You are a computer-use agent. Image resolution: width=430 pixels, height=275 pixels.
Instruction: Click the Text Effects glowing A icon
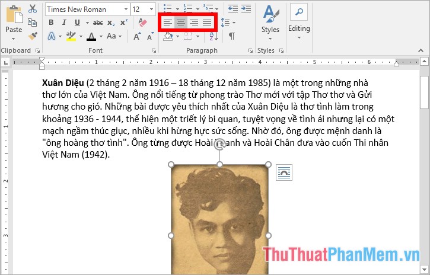click(52, 36)
